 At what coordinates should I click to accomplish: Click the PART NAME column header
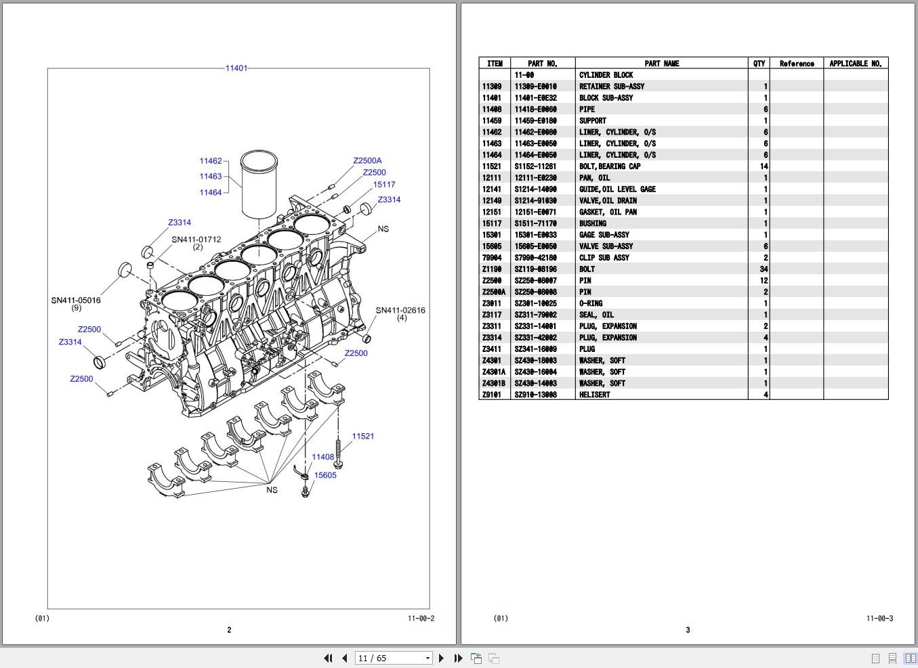click(662, 64)
